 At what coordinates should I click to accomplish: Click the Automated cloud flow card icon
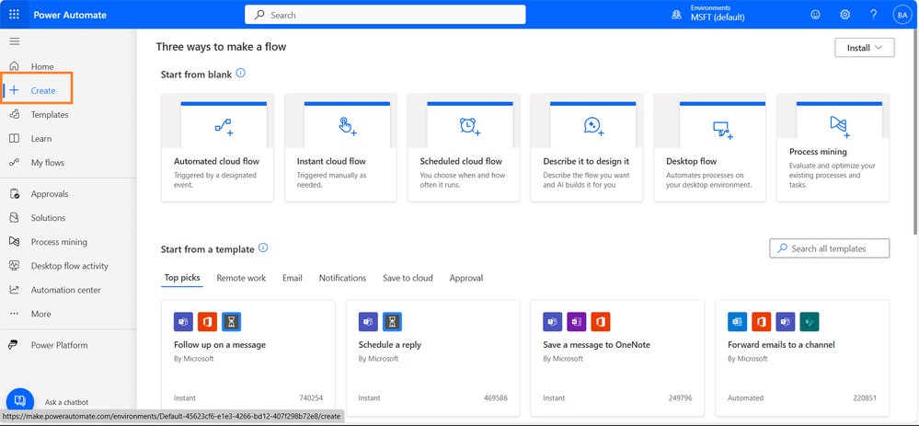(224, 127)
